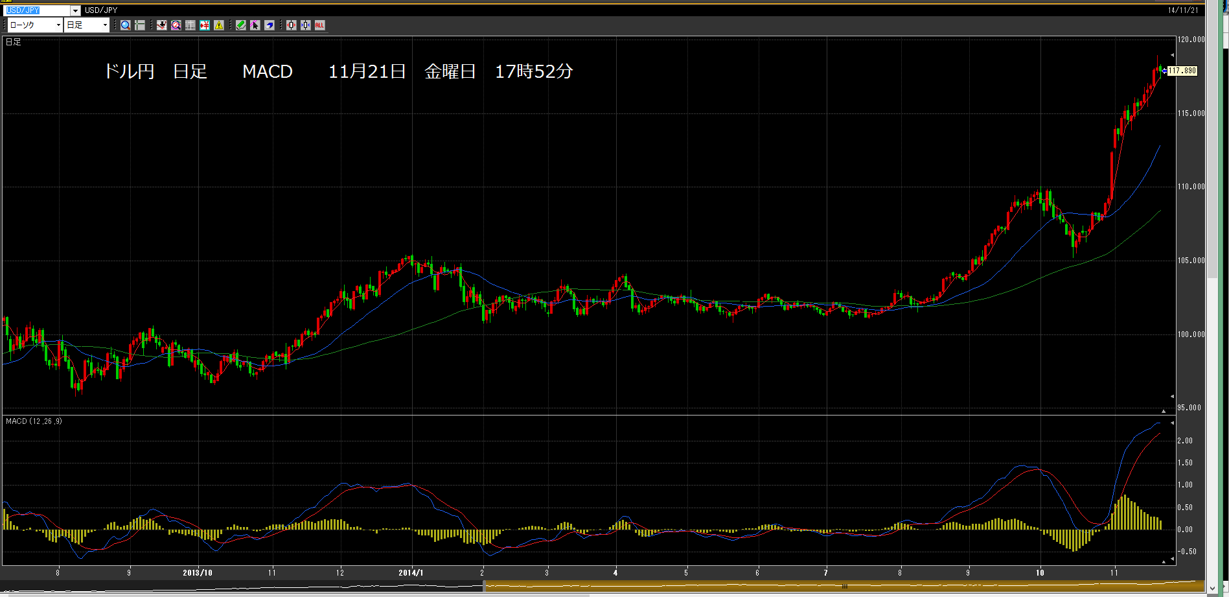Click the 2013/10 label on time axis
1229x597 pixels.
click(x=198, y=573)
